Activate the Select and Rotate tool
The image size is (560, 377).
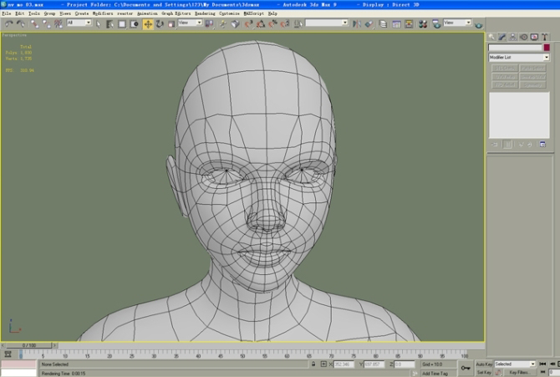pyautogui.click(x=160, y=24)
